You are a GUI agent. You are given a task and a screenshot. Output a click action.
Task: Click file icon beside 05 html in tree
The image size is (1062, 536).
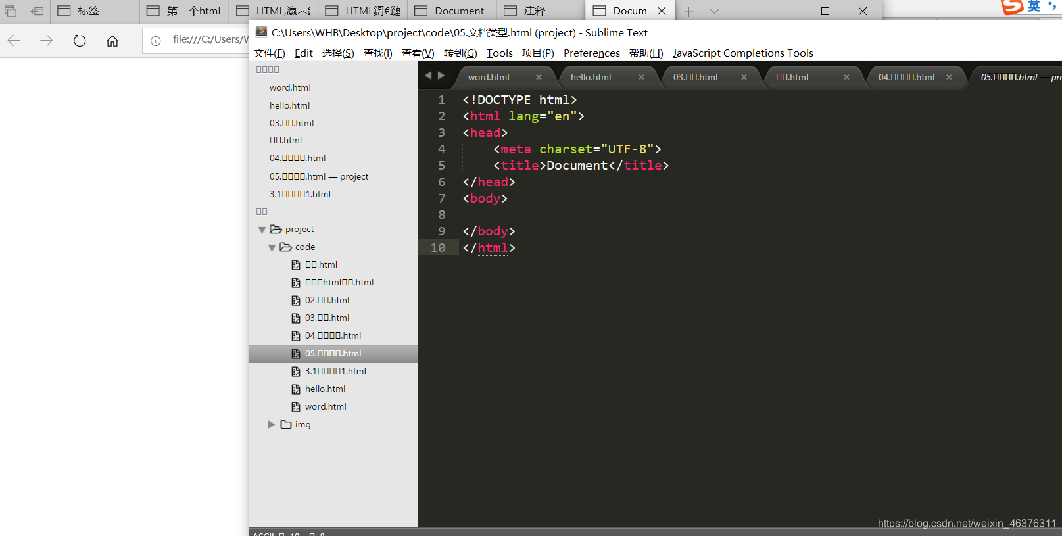click(x=296, y=354)
